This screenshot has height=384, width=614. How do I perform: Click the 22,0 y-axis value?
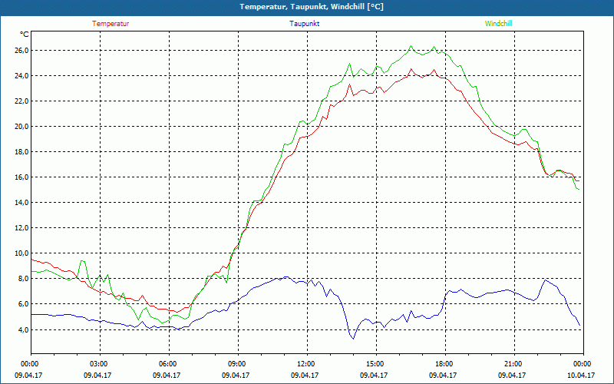pos(21,101)
